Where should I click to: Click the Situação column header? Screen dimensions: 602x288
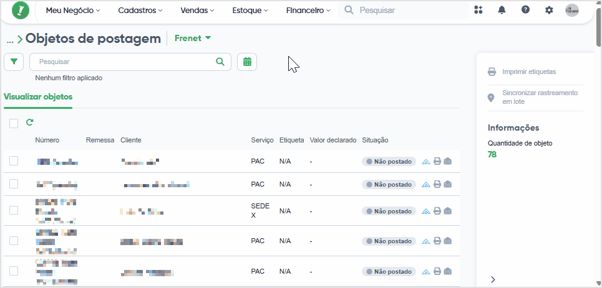click(x=375, y=140)
